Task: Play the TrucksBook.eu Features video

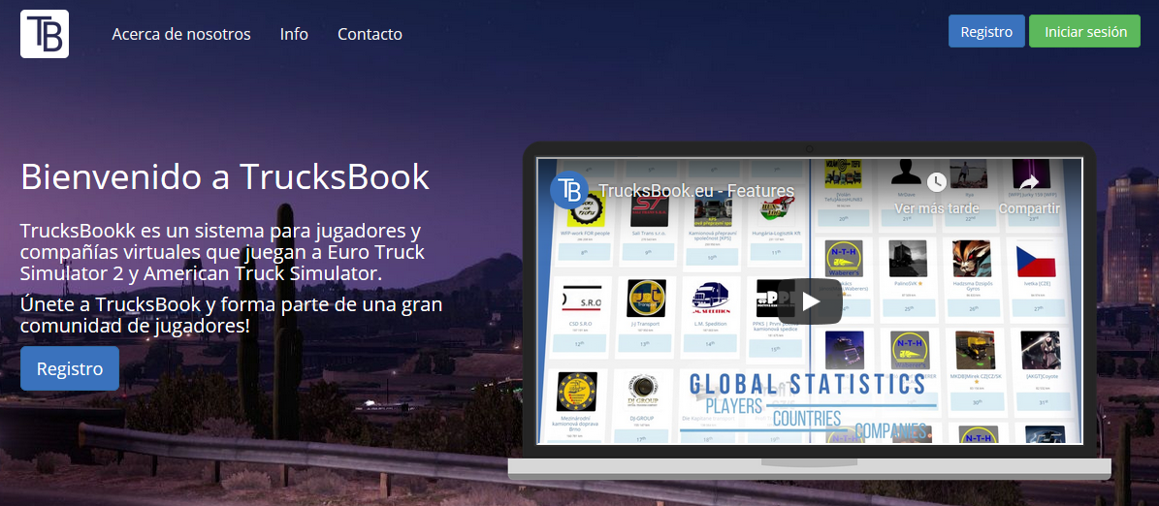Action: click(810, 301)
